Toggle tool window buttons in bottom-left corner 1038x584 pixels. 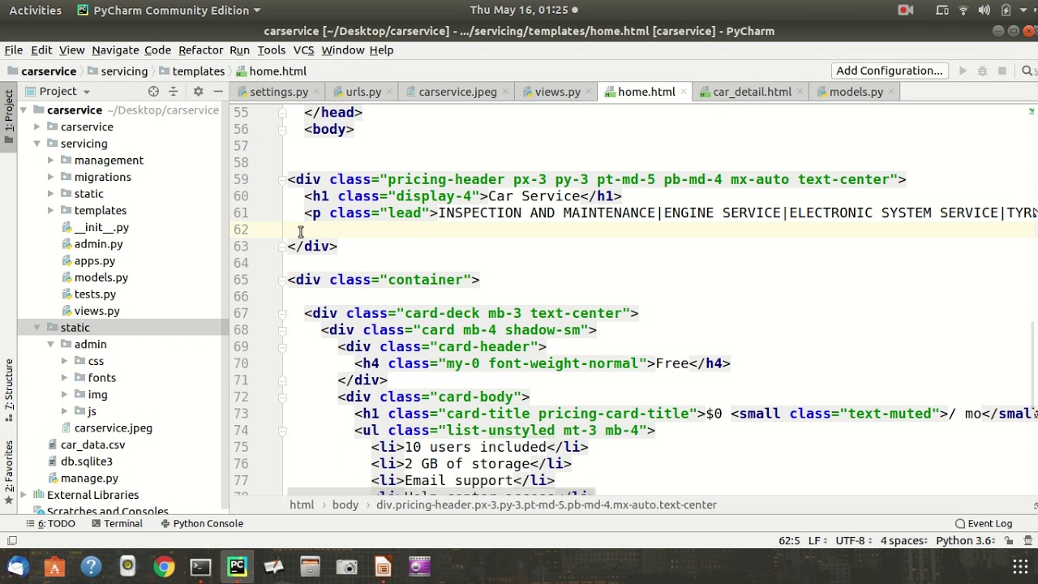(12, 541)
